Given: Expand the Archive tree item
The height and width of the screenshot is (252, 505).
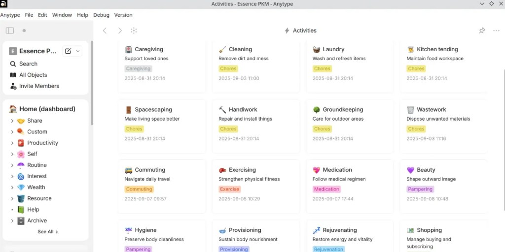Looking at the screenshot, I should pyautogui.click(x=12, y=221).
